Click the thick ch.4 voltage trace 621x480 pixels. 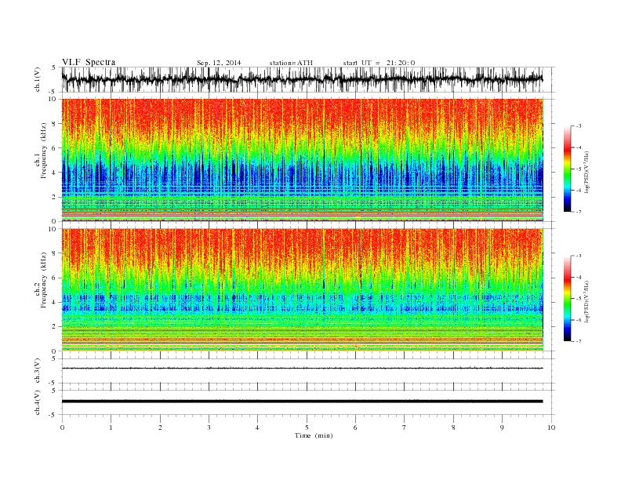[303, 402]
